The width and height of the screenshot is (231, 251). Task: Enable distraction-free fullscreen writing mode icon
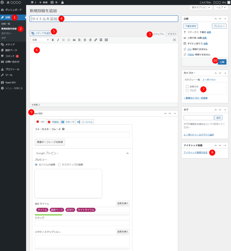tap(175, 40)
